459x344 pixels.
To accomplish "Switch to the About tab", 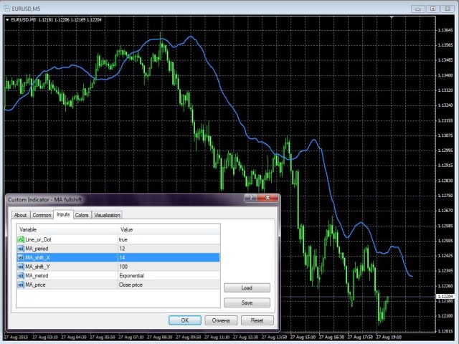I will [x=21, y=215].
